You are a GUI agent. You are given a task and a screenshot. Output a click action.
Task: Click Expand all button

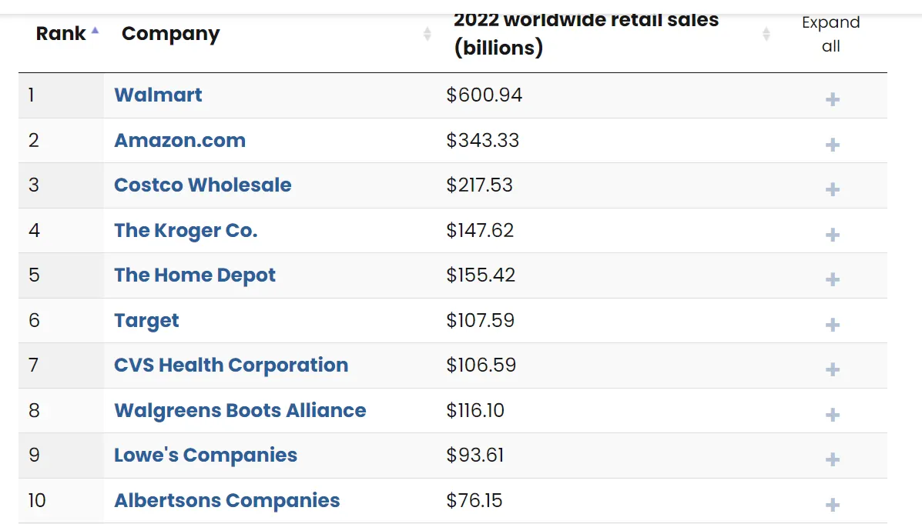pos(830,34)
